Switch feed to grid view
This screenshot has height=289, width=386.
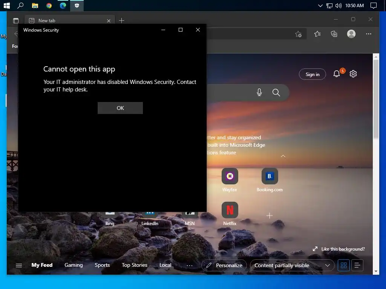[344, 265]
